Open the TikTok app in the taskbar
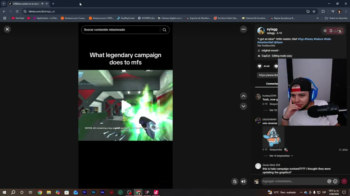 [x=156, y=192]
